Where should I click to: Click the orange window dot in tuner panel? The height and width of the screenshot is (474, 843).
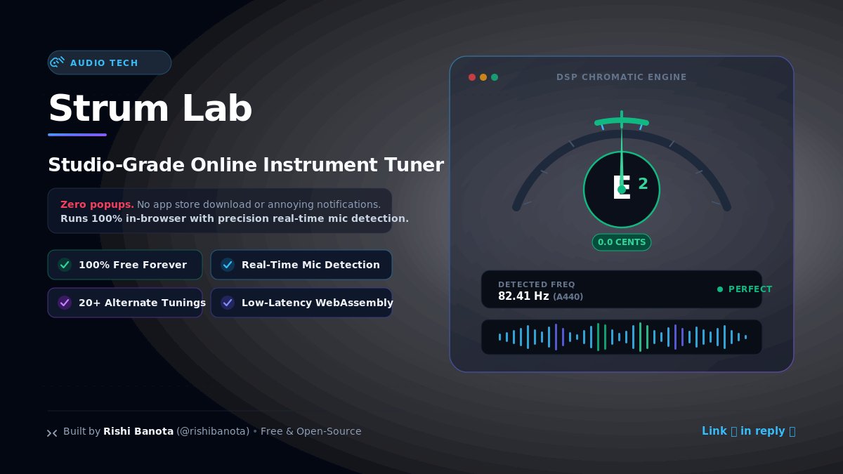pos(483,77)
